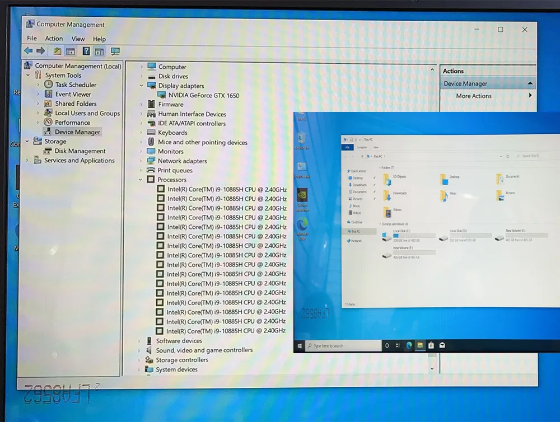
Task: Click the Windows Start button in the taskbar
Action: (300, 345)
